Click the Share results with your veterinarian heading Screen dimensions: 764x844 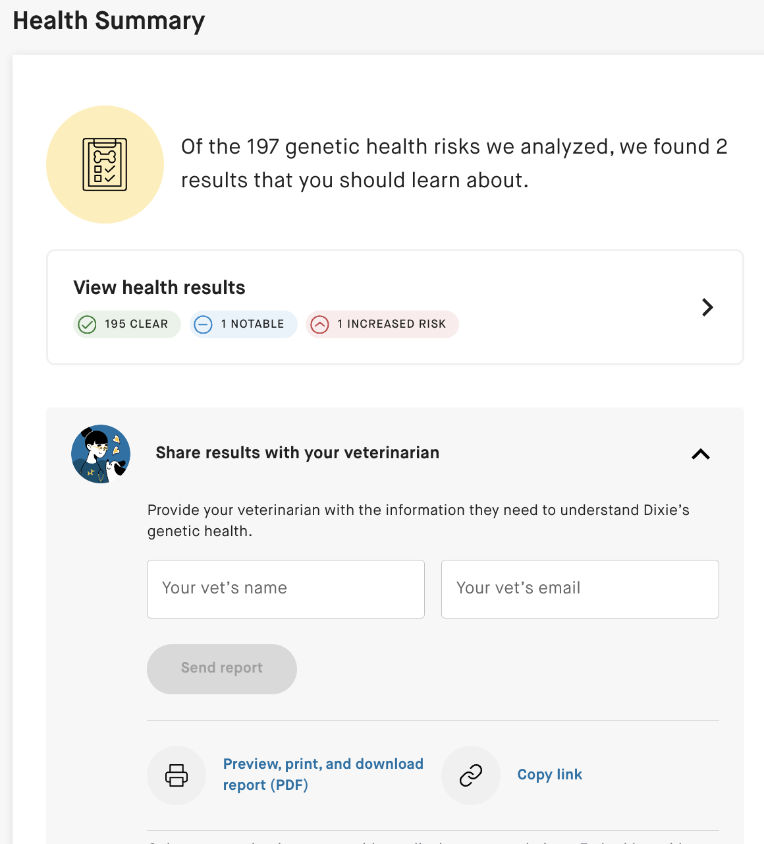pos(297,453)
